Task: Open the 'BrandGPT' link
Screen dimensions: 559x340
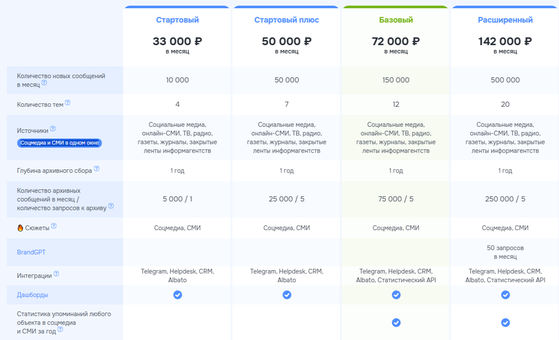Action: tap(31, 252)
